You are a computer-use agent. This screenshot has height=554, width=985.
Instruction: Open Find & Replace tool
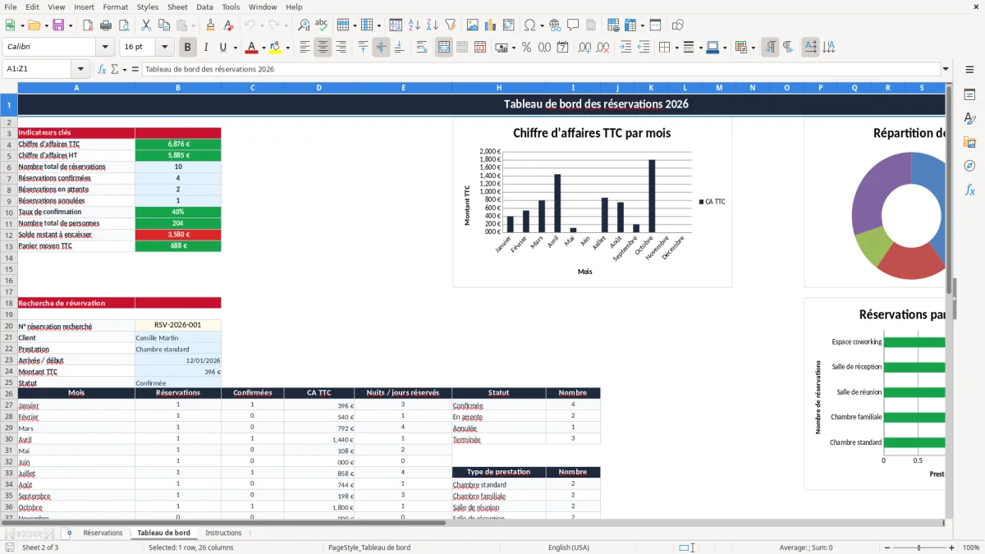tap(304, 25)
